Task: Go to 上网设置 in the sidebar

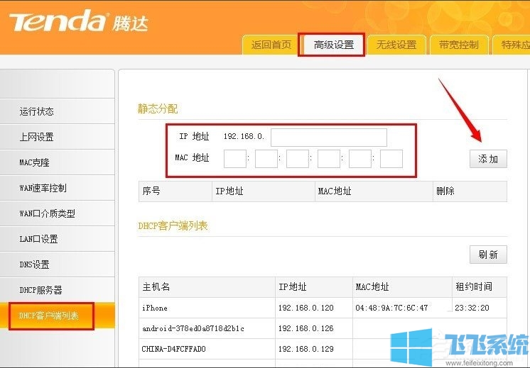Action: pos(37,137)
